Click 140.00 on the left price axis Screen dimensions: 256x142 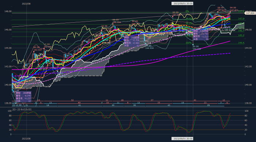point(8,85)
